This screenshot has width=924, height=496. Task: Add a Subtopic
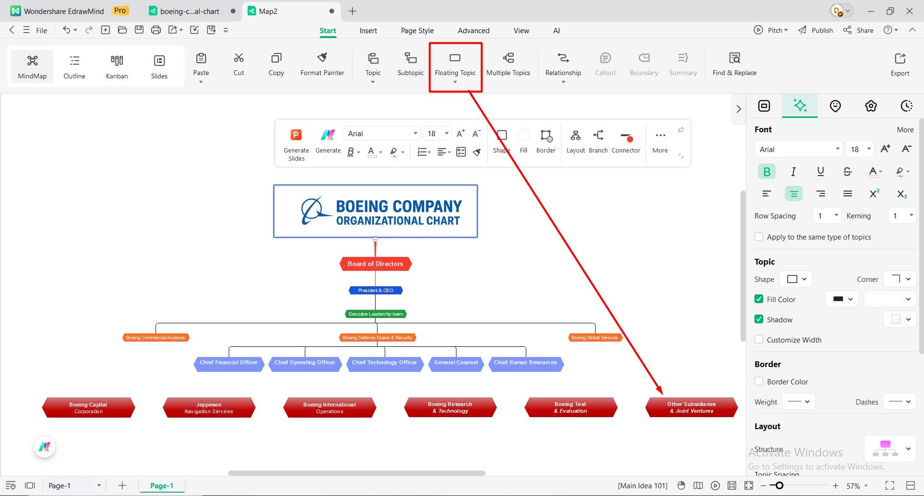[x=410, y=64]
